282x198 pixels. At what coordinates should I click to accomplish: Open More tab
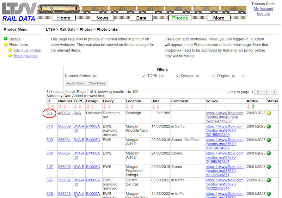click(x=219, y=18)
